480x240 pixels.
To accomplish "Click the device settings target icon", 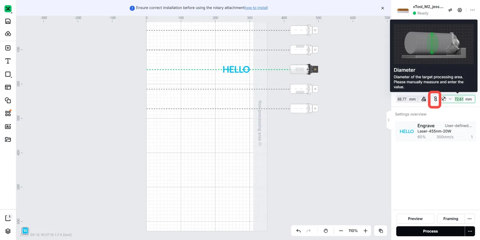I will point(460,10).
